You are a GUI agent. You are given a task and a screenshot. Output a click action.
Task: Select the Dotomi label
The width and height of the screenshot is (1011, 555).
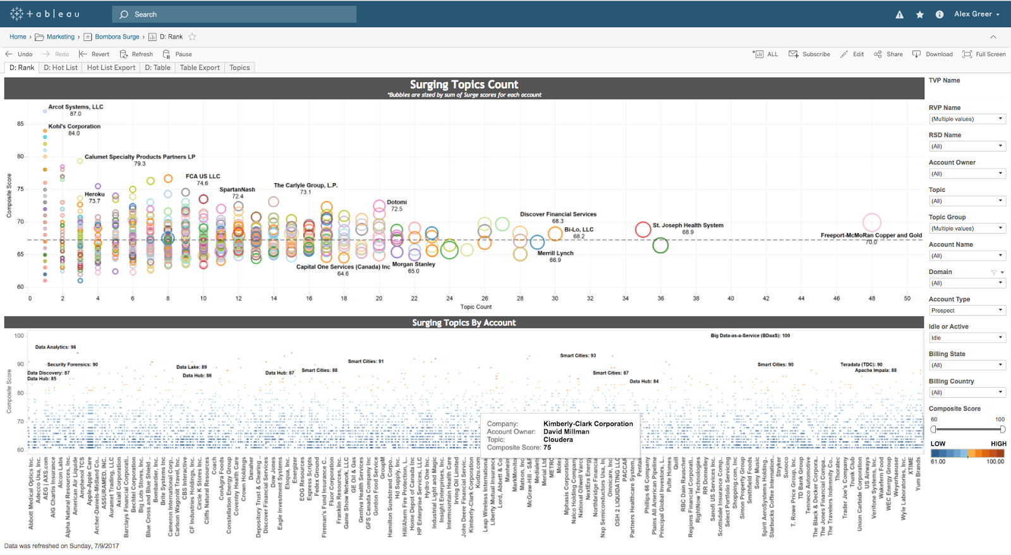click(397, 202)
